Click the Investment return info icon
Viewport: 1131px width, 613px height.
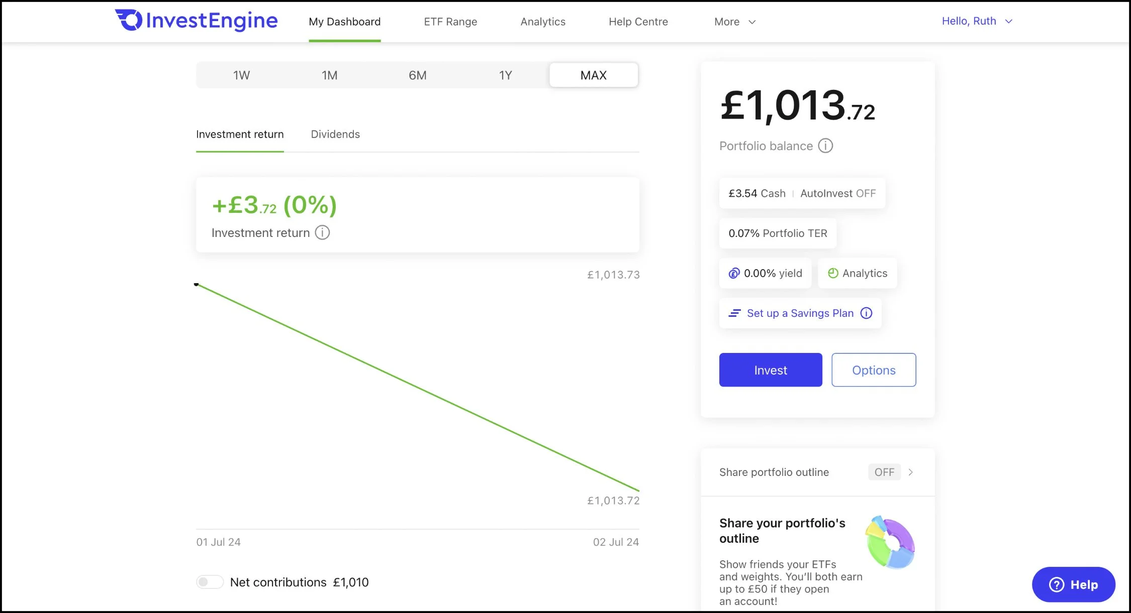[x=322, y=233]
